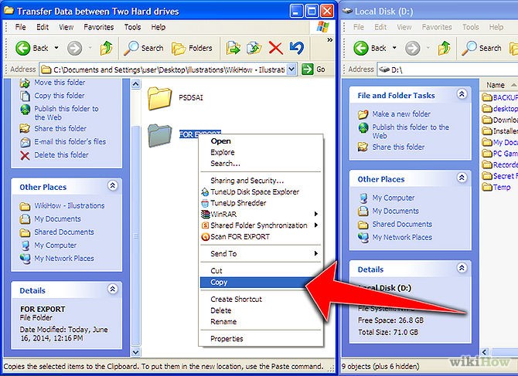This screenshot has width=518, height=376.
Task: Click the Back button in Local Disk (D:) window
Action: click(x=370, y=48)
